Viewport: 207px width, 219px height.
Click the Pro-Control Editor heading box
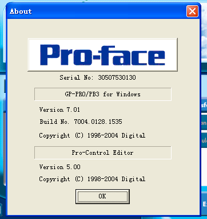103,152
